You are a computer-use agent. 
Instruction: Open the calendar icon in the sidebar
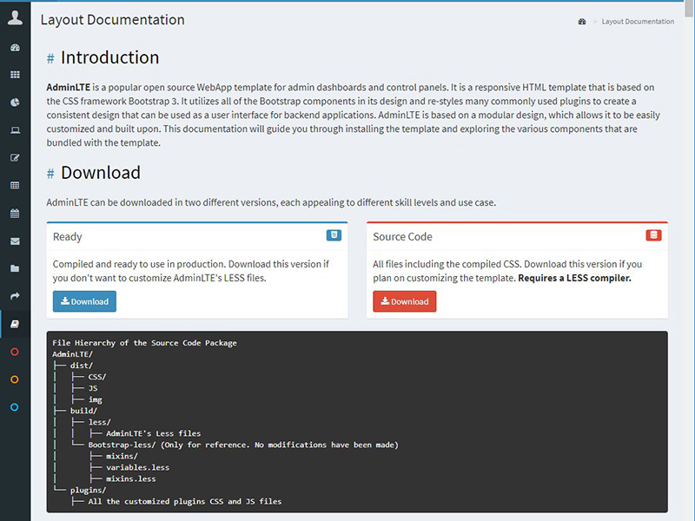[15, 214]
